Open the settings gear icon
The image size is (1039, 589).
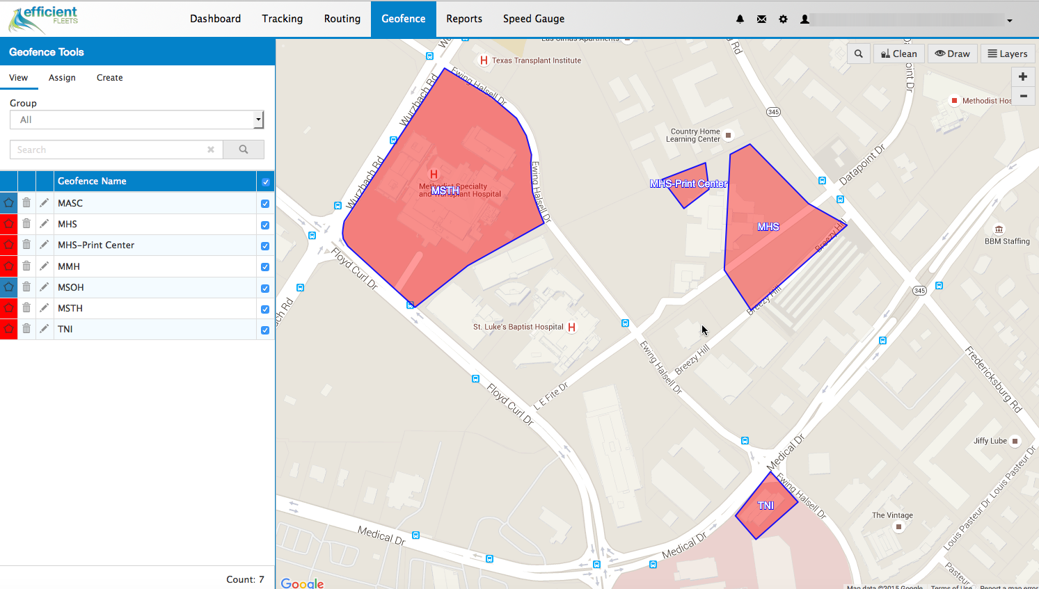[x=783, y=19]
